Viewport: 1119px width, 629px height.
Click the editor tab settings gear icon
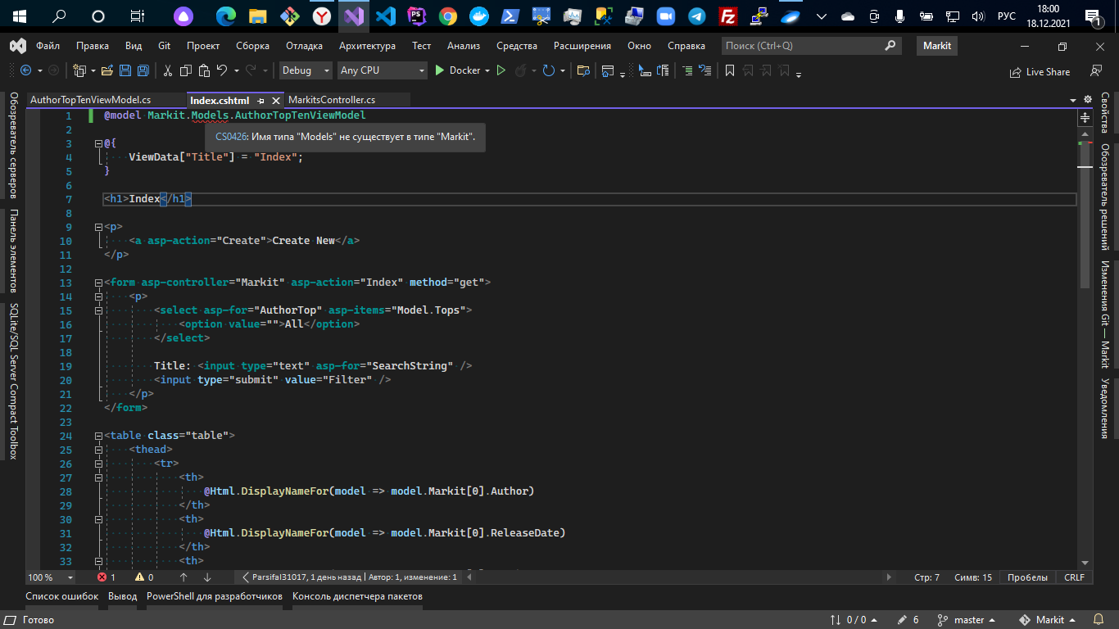[1088, 100]
